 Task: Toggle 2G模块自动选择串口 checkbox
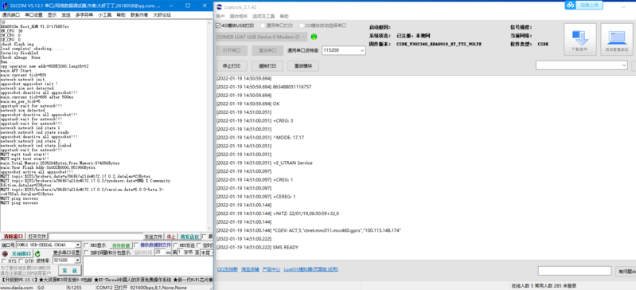(302, 25)
